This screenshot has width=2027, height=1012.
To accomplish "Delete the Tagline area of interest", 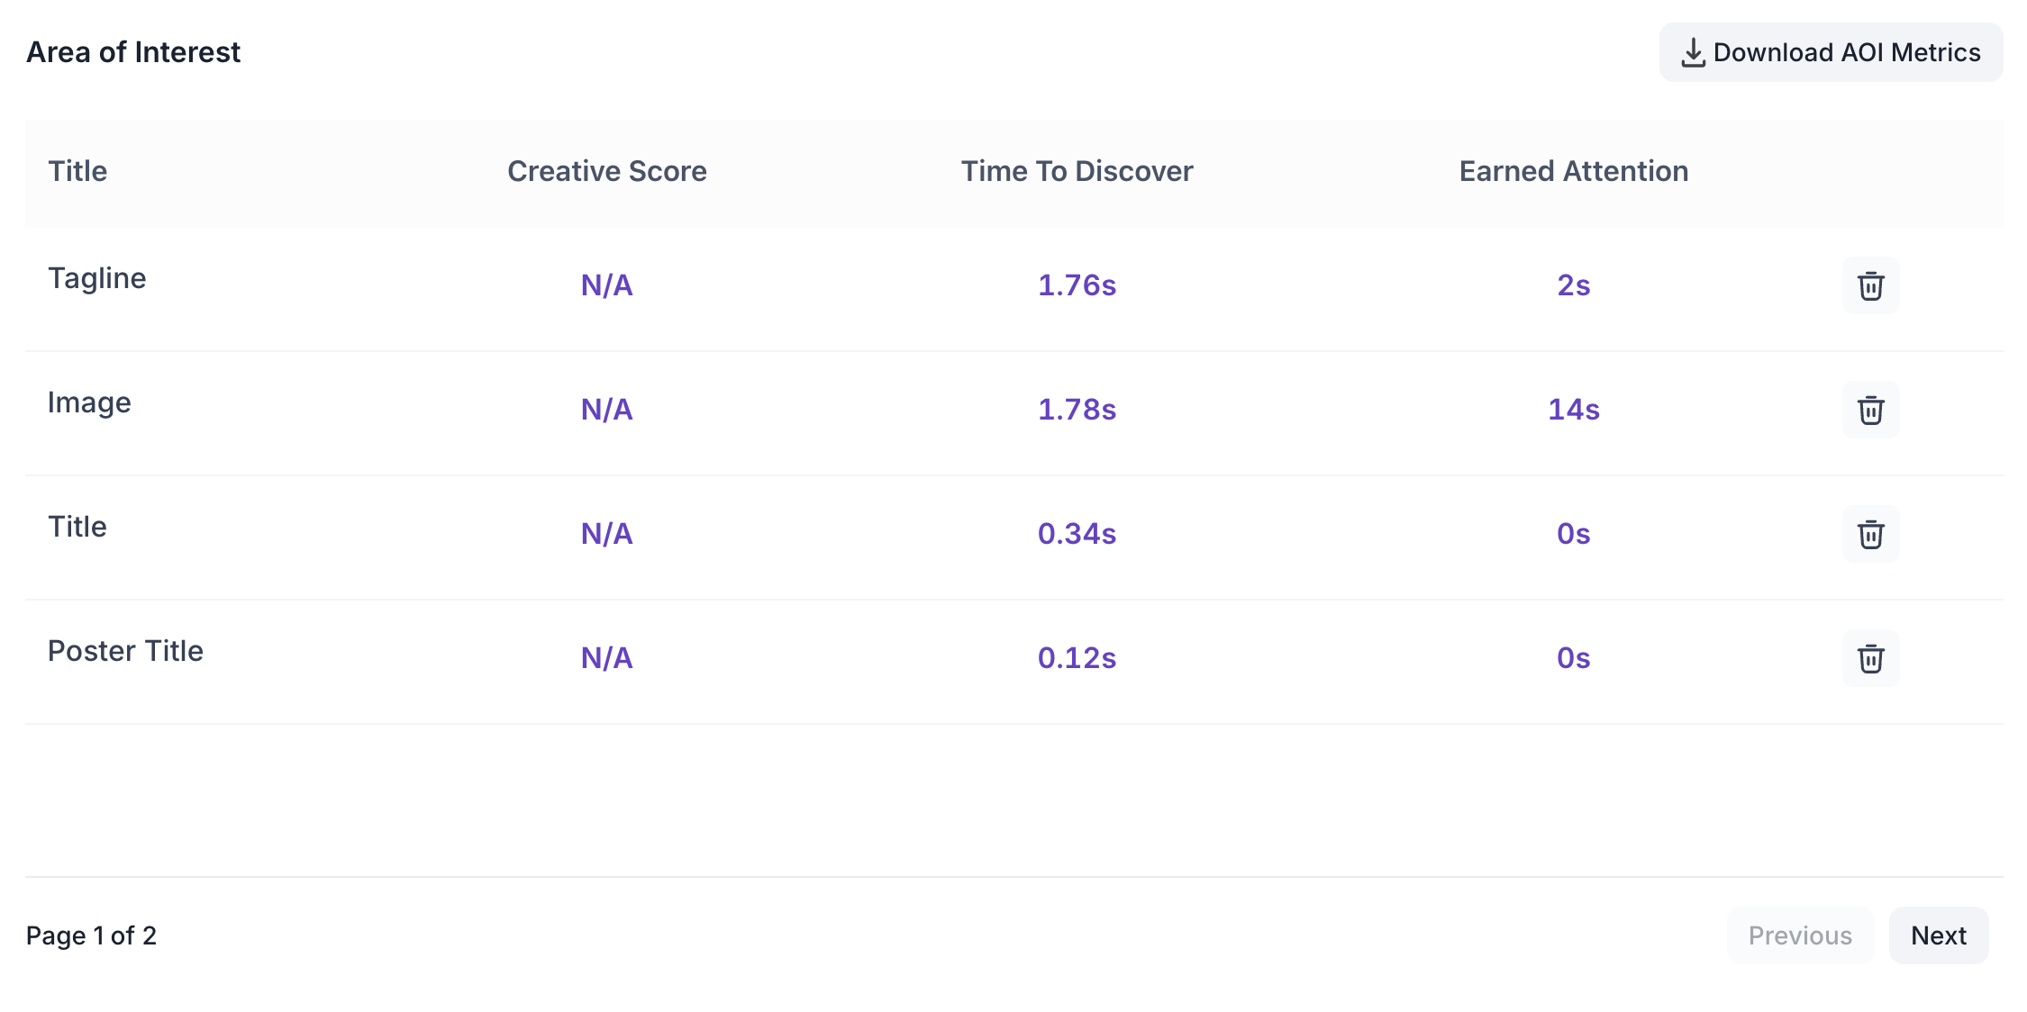I will (x=1870, y=285).
